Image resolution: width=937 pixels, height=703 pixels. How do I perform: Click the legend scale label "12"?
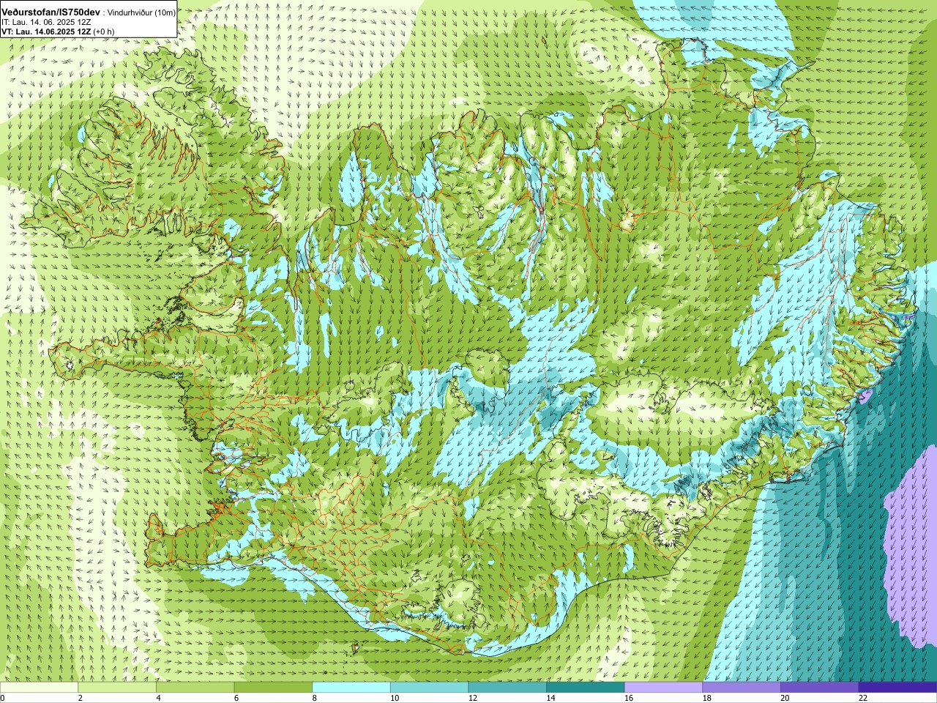pyautogui.click(x=472, y=698)
